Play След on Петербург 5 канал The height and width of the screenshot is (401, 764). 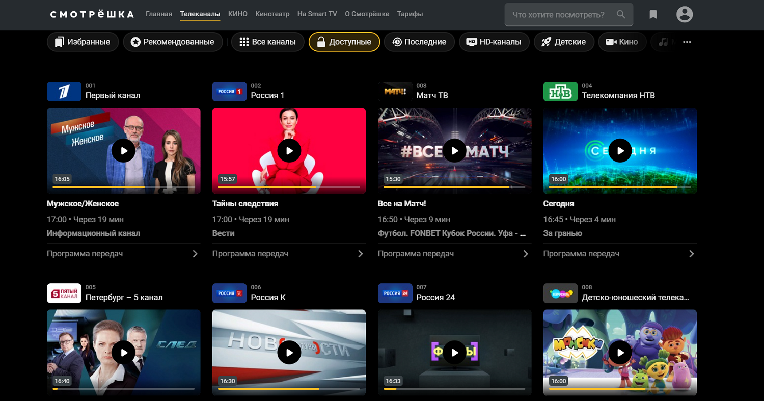[x=123, y=353]
